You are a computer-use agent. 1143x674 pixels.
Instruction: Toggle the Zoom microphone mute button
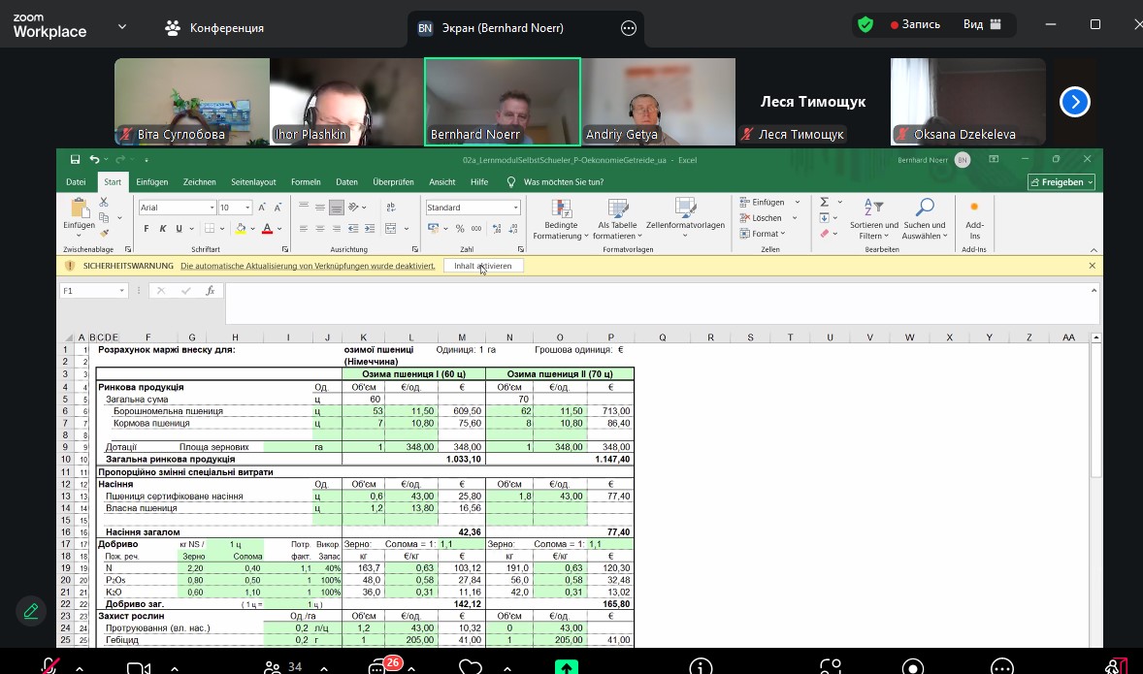coord(49,667)
